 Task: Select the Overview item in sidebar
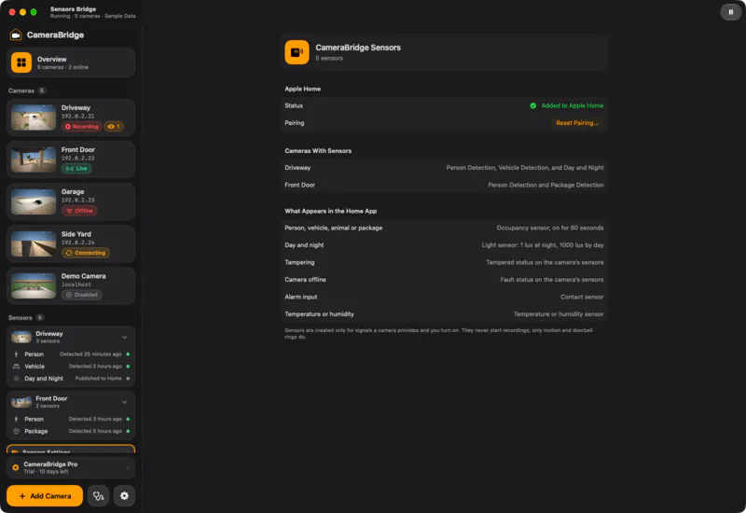[x=71, y=62]
